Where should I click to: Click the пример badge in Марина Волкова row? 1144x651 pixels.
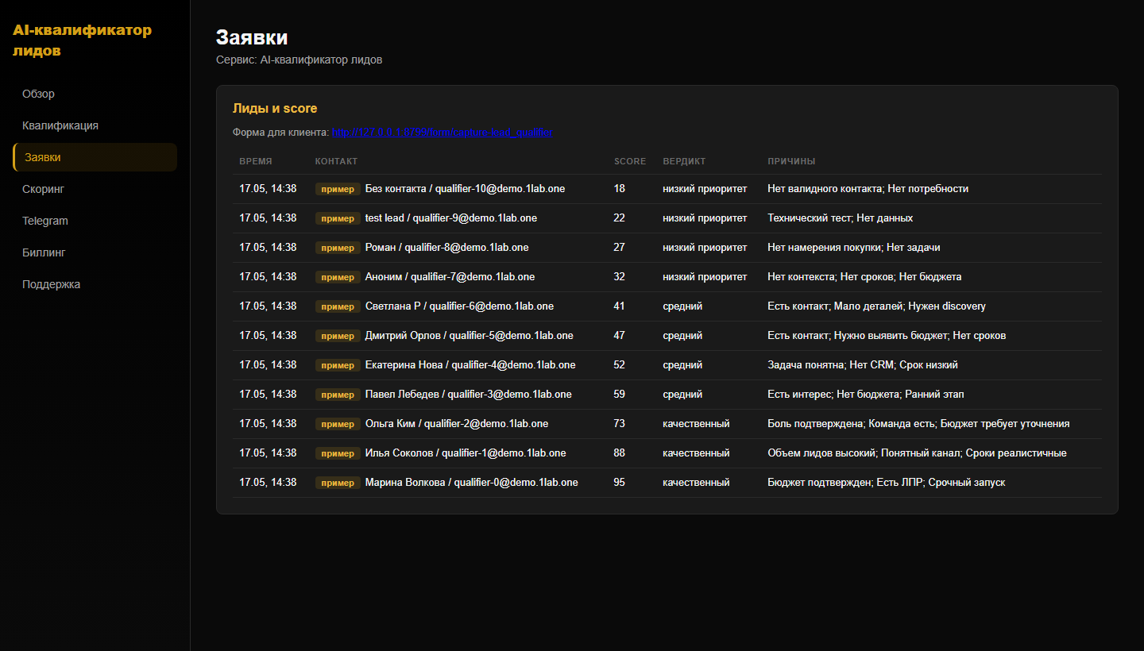coord(338,483)
